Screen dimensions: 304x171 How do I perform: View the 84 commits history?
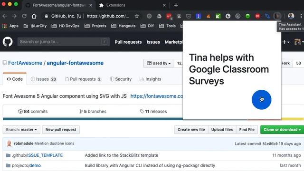tap(33, 112)
